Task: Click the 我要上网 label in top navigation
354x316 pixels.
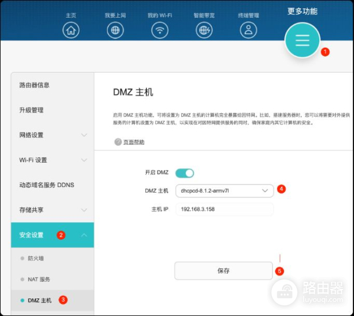Action: pos(116,15)
